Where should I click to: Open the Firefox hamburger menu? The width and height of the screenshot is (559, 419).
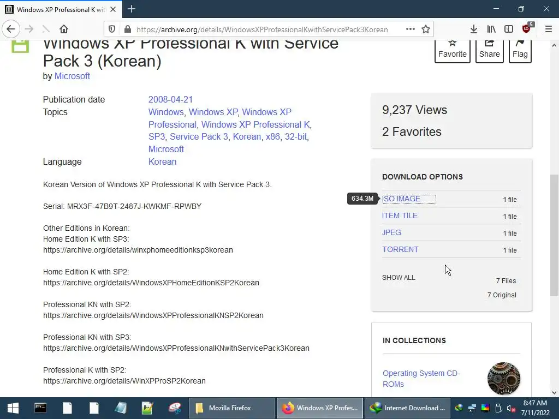548,29
